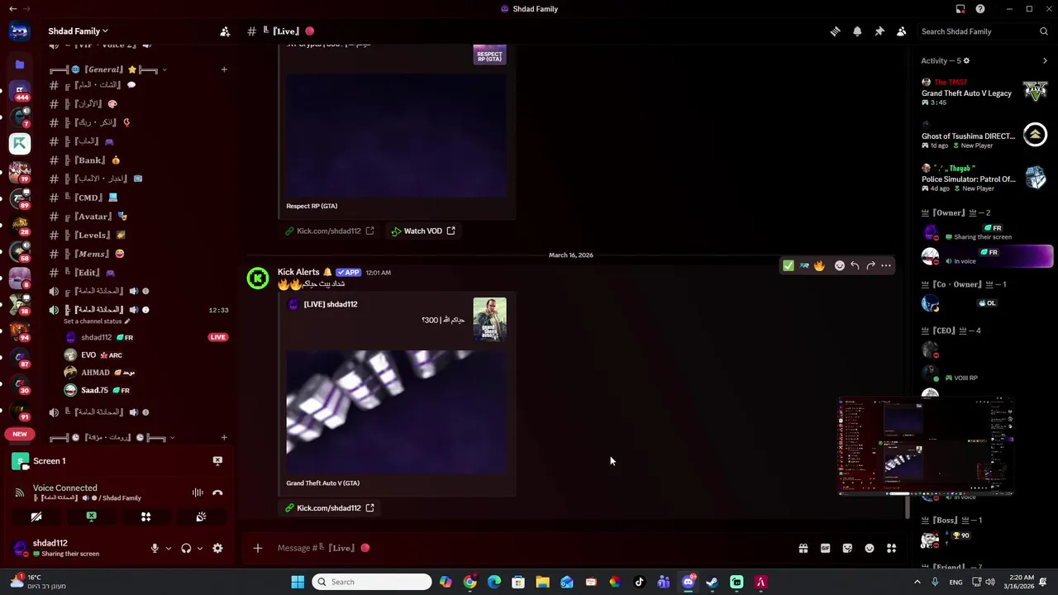Click shdad112 user panel avatar
Image resolution: width=1058 pixels, height=595 pixels.
pyautogui.click(x=20, y=548)
